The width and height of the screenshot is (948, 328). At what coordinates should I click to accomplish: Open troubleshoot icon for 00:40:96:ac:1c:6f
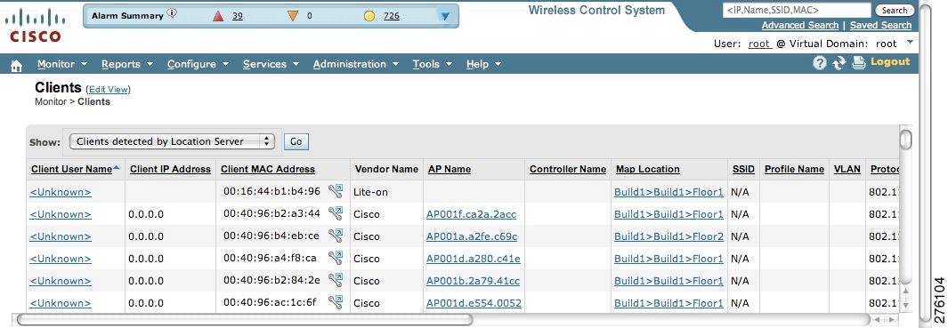click(336, 301)
